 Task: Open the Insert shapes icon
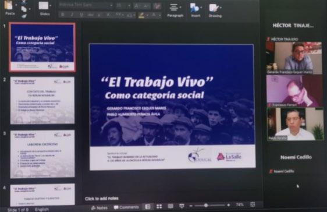click(x=194, y=8)
